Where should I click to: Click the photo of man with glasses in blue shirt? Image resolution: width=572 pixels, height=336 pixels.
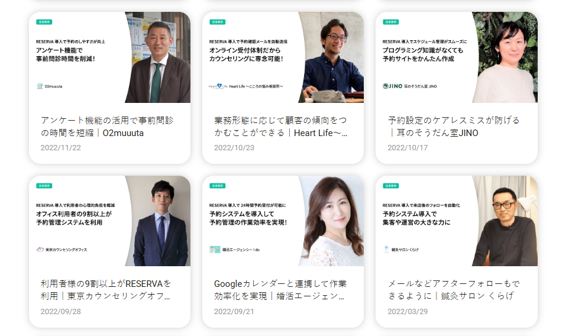coord(331,57)
